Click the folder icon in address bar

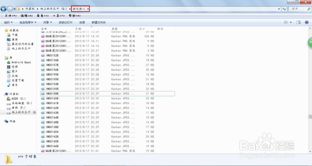[18, 9]
